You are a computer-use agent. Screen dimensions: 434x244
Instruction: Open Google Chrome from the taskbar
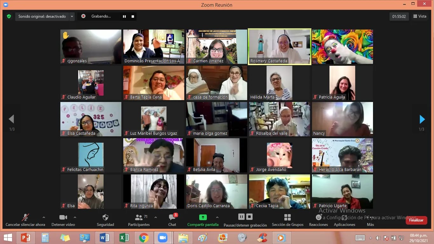(x=144, y=238)
